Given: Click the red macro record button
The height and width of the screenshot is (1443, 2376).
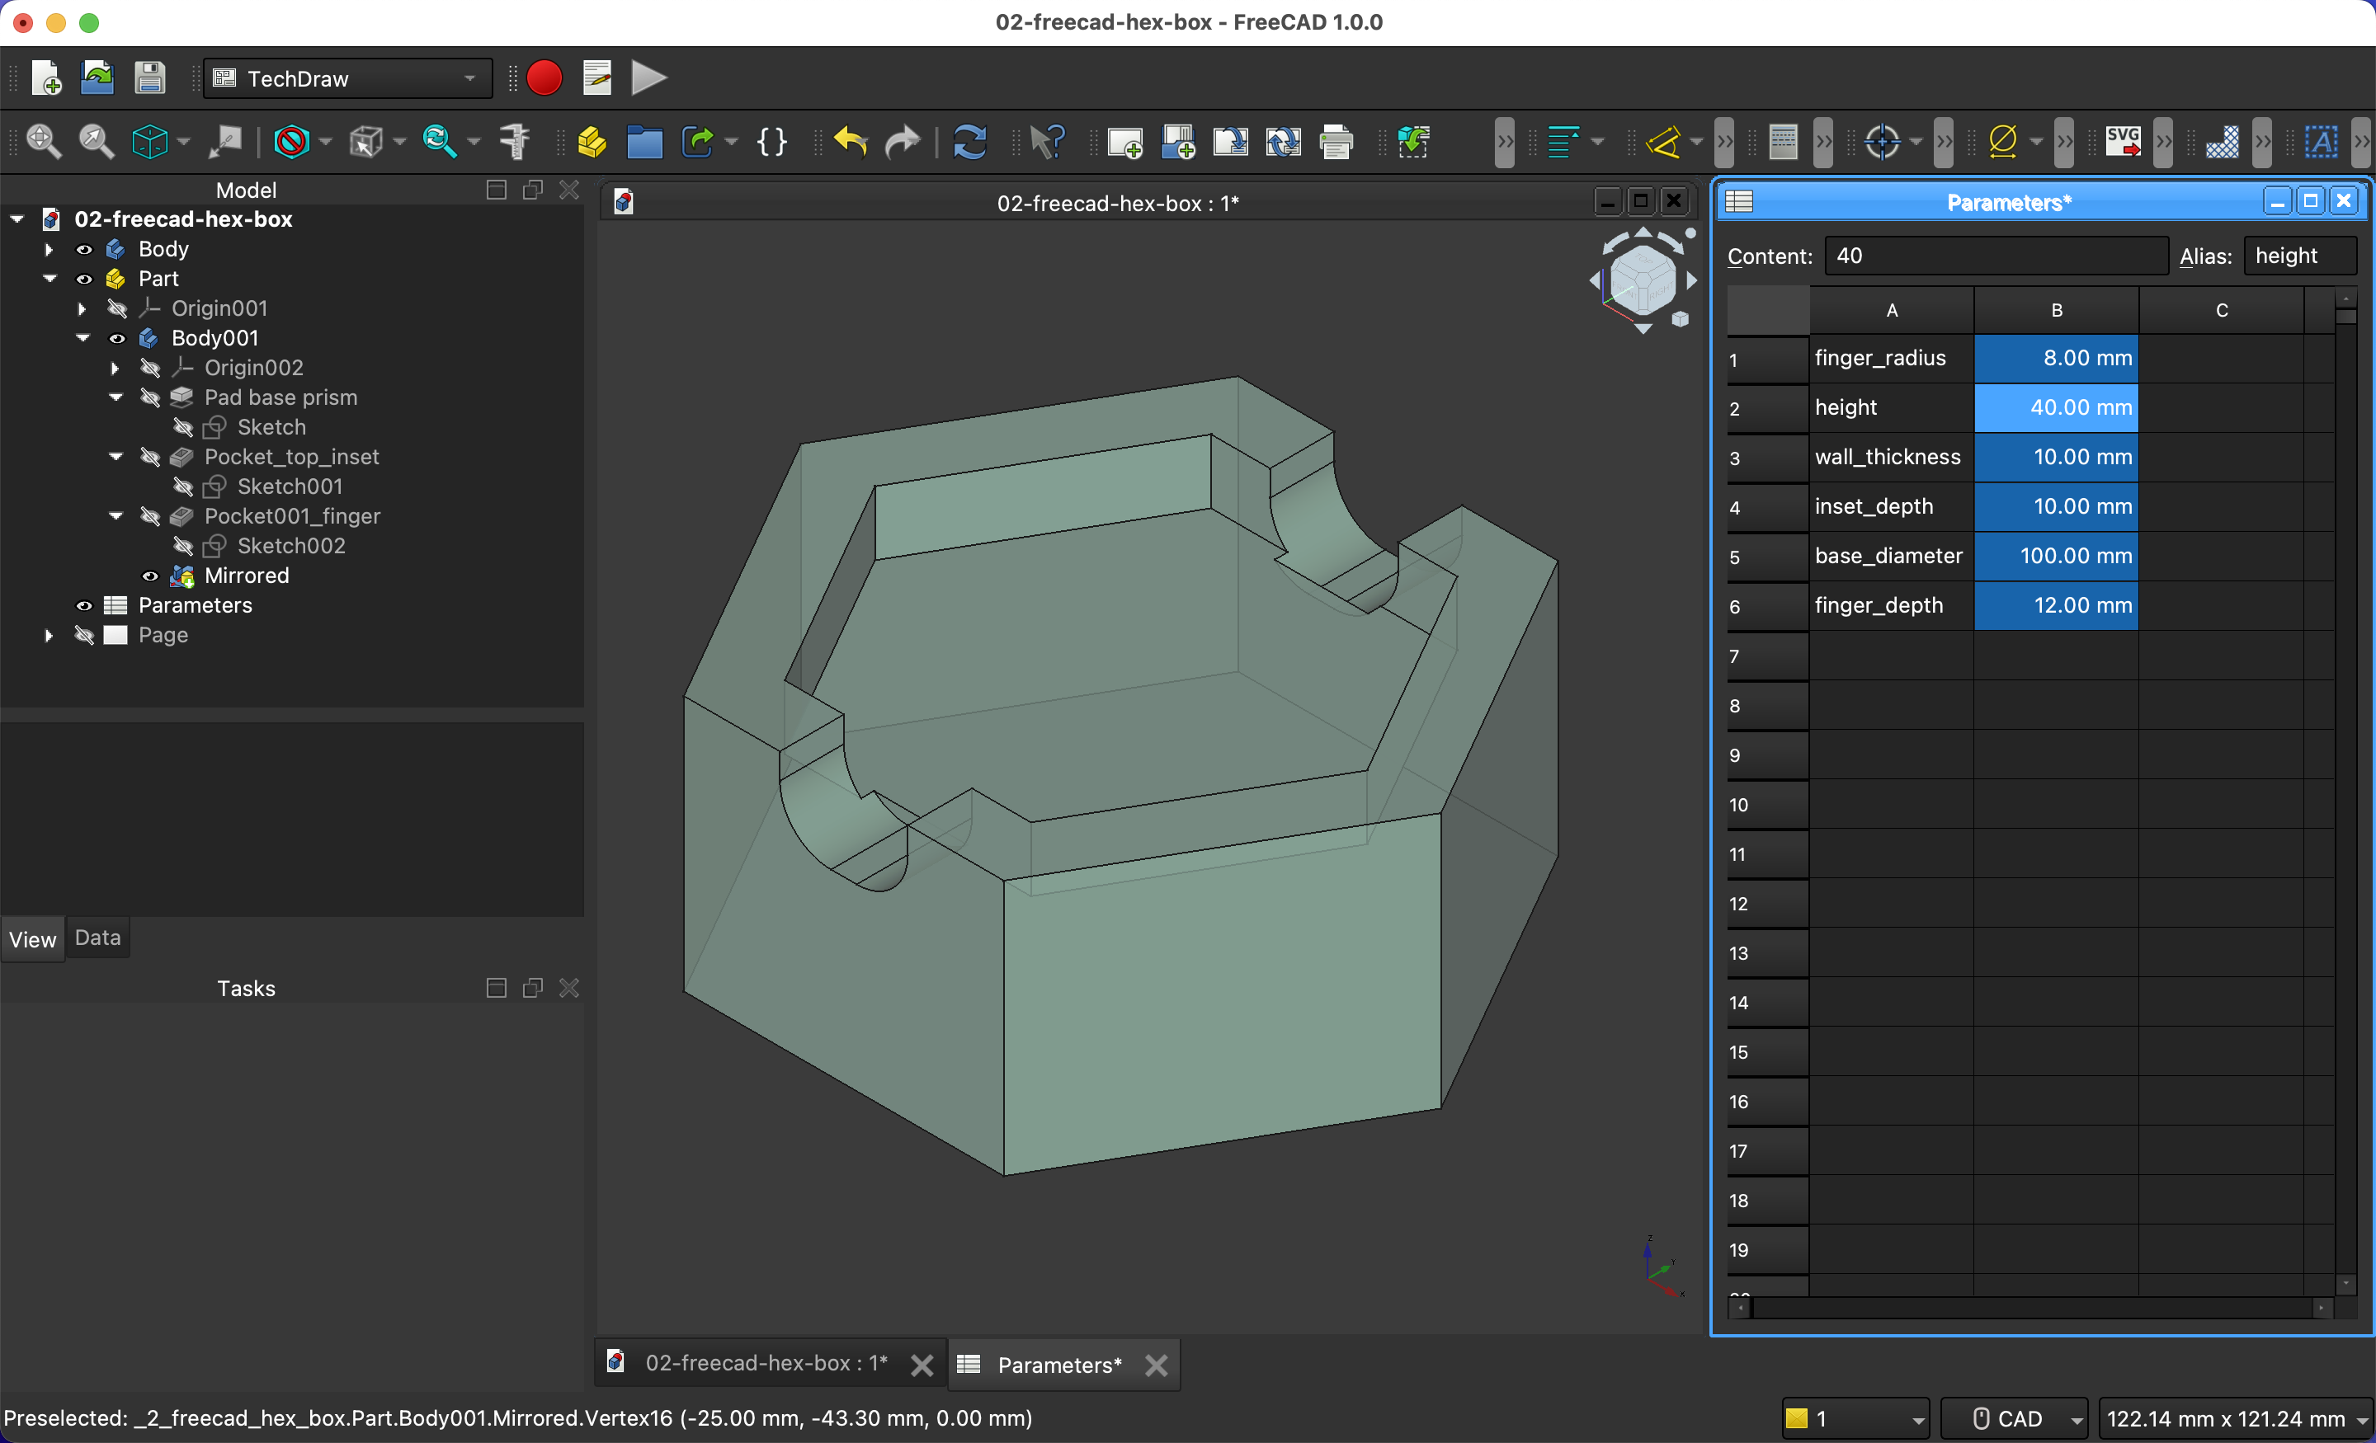Looking at the screenshot, I should (x=544, y=78).
